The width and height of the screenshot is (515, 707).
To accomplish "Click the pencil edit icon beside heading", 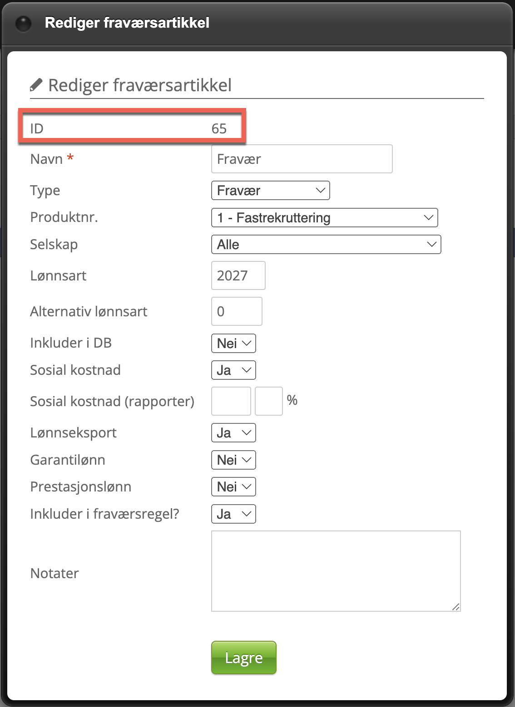I will [x=36, y=84].
